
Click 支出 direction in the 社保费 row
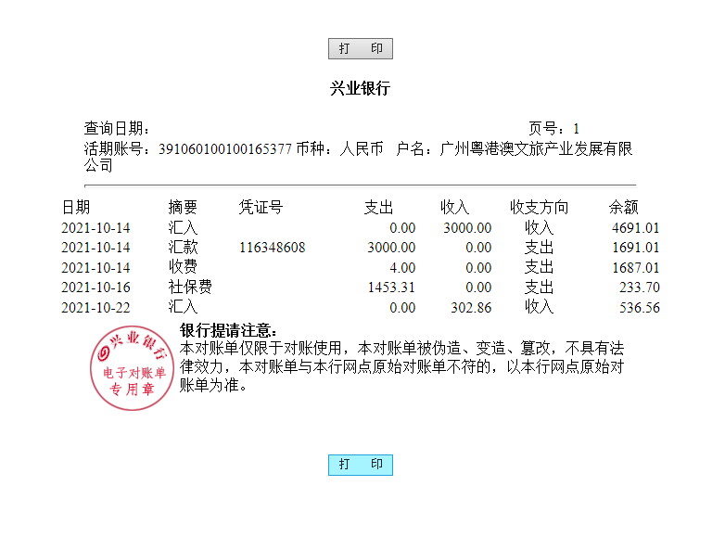pyautogui.click(x=540, y=287)
